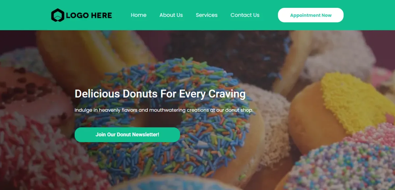Click the hexagon logo icon
395x190 pixels.
[x=58, y=15]
